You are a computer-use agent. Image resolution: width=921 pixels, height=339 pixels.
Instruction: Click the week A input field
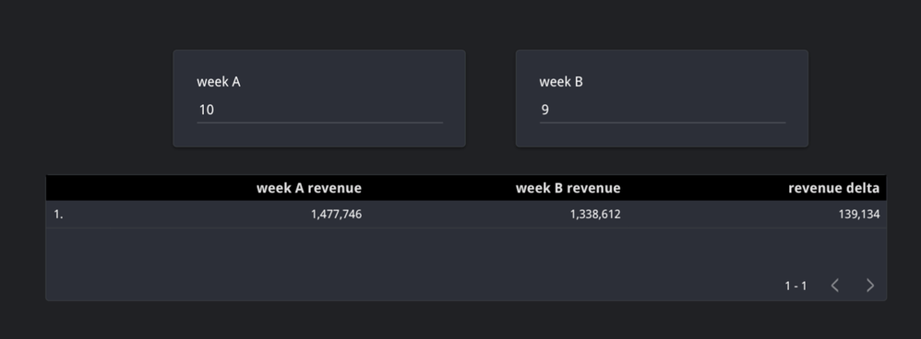(x=319, y=110)
